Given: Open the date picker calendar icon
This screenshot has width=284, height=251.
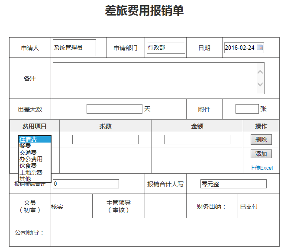Looking at the screenshot, I should pos(260,48).
